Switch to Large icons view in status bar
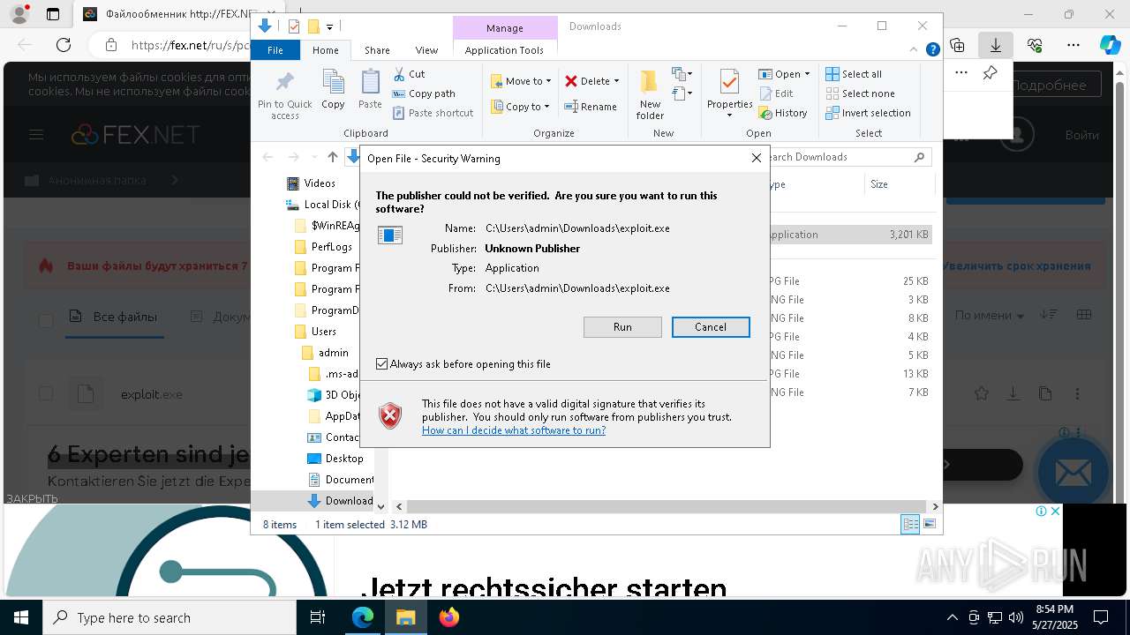Viewport: 1130px width, 635px height. pyautogui.click(x=929, y=525)
